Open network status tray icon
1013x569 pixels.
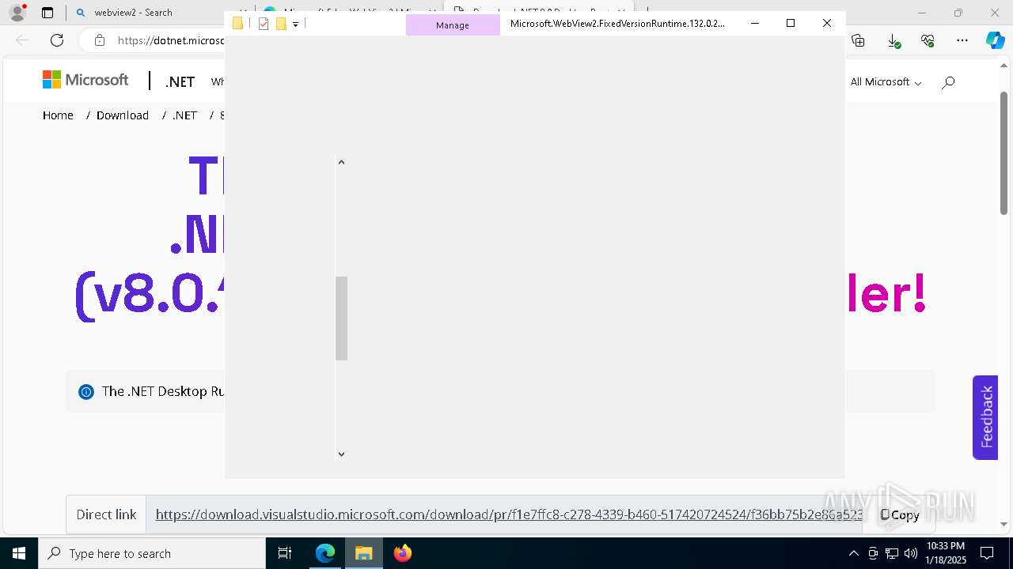[892, 553]
